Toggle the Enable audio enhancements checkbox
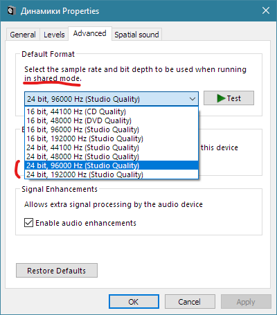This screenshot has width=277, height=315. tap(28, 223)
